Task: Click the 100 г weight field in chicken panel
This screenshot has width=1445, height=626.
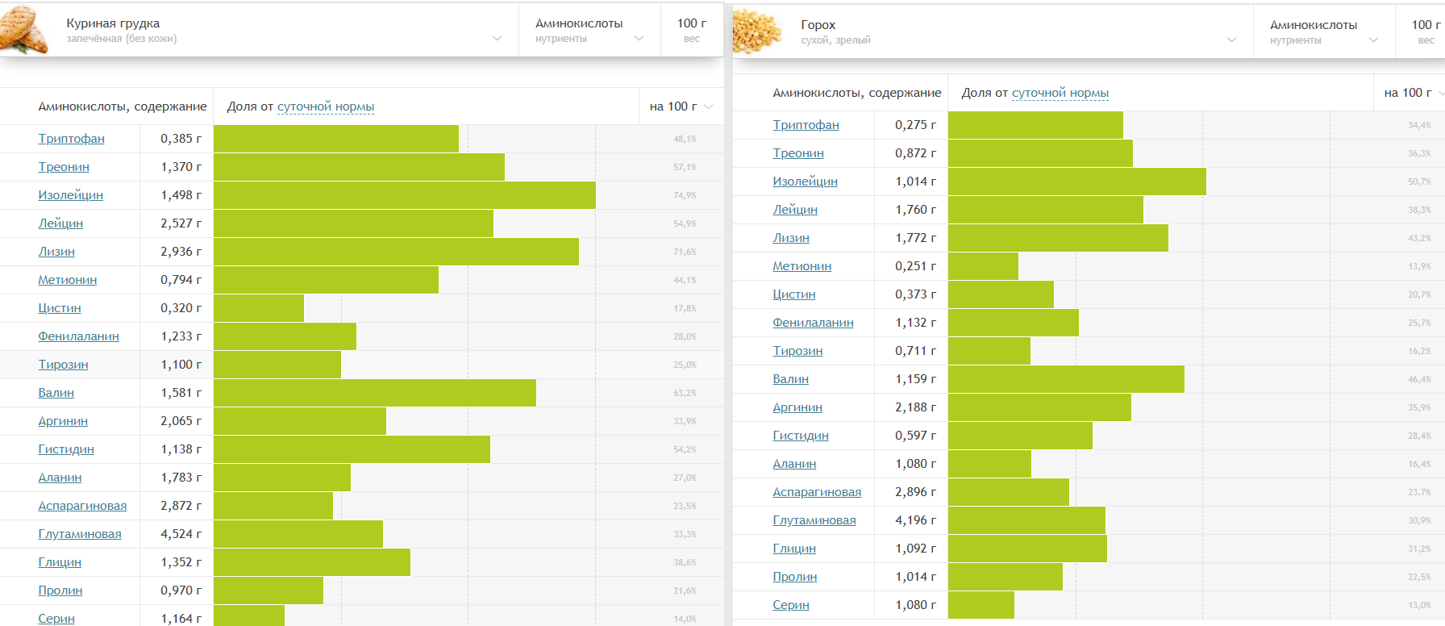Action: (x=692, y=31)
